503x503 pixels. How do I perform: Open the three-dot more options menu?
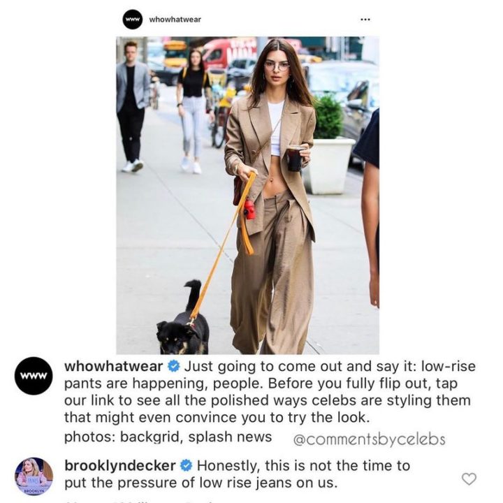(x=365, y=20)
